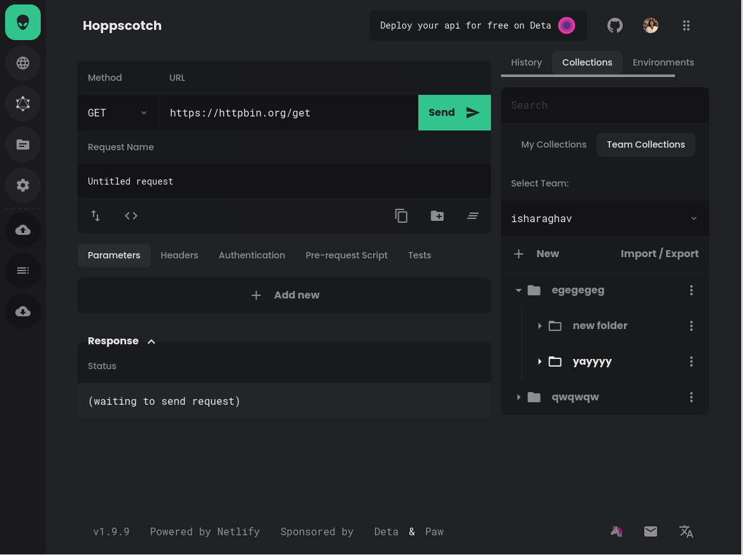This screenshot has width=743, height=555.
Task: Focus the URL input field
Action: coord(289,113)
